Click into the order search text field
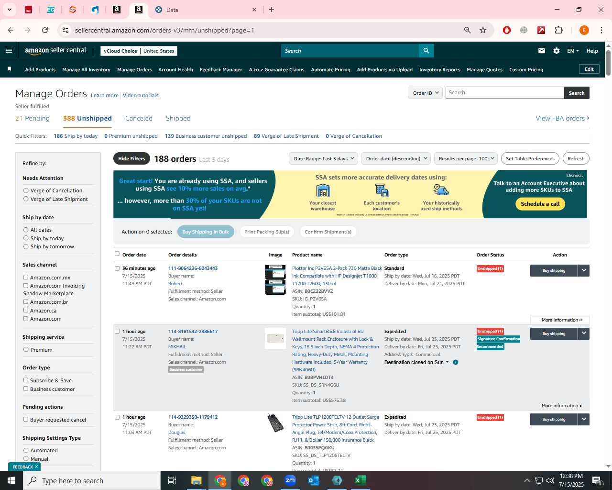Viewport: 612px width, 490px height. (504, 93)
